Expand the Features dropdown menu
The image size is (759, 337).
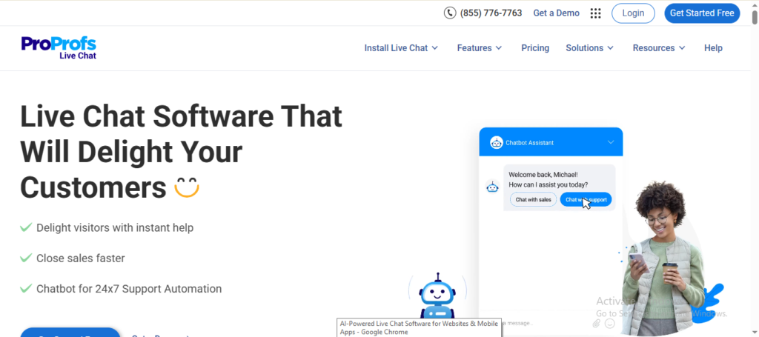(x=480, y=48)
